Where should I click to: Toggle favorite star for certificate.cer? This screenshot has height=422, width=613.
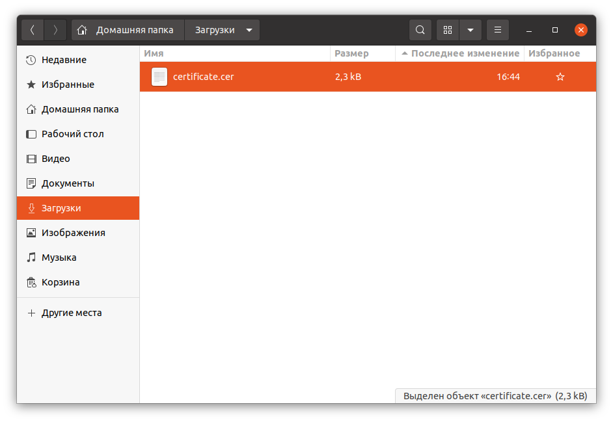[x=560, y=77]
